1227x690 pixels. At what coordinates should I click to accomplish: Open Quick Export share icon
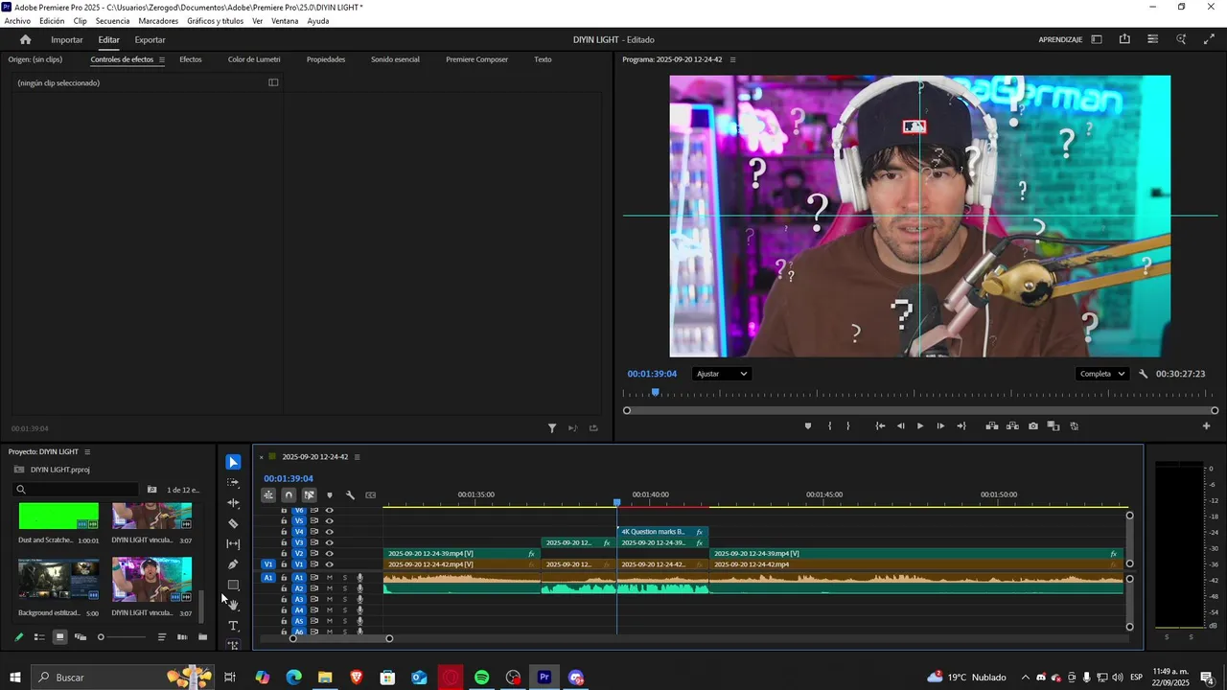pos(1124,39)
